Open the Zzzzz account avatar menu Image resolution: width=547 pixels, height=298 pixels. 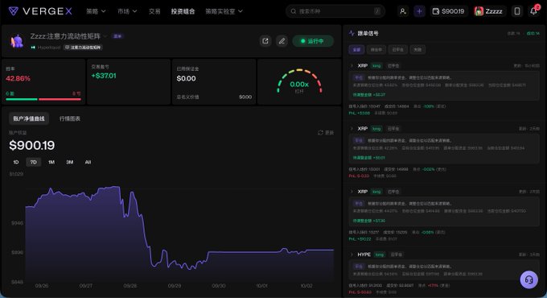(x=488, y=11)
